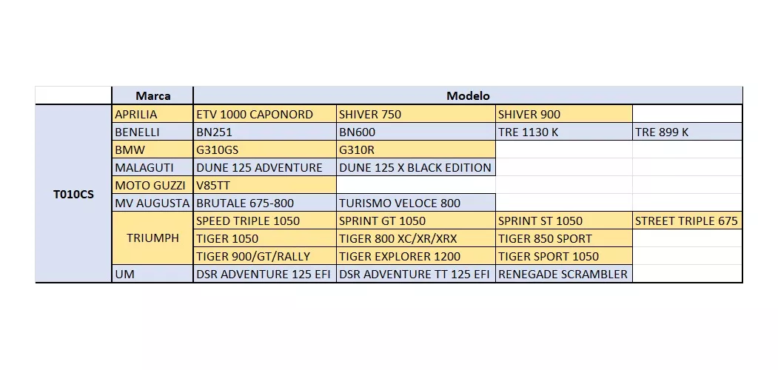The image size is (778, 370).
Task: Click the BRUTALE 675-800 cell
Action: click(x=265, y=203)
